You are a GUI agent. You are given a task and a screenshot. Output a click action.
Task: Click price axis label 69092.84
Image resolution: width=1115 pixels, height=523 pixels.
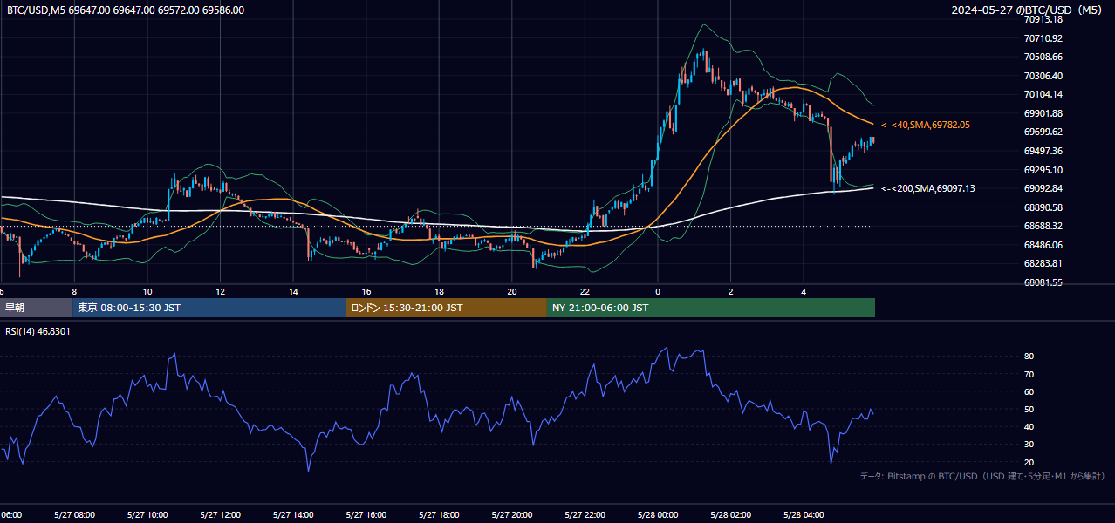click(x=1043, y=188)
